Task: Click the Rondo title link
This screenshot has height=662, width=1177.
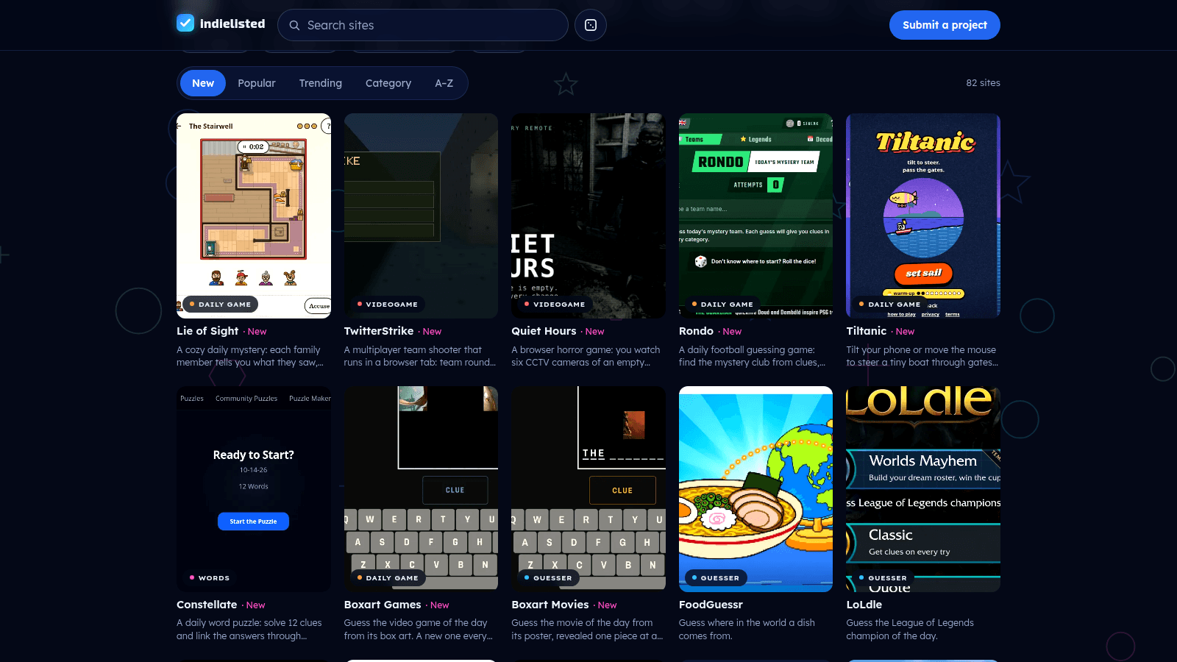Action: pyautogui.click(x=696, y=331)
